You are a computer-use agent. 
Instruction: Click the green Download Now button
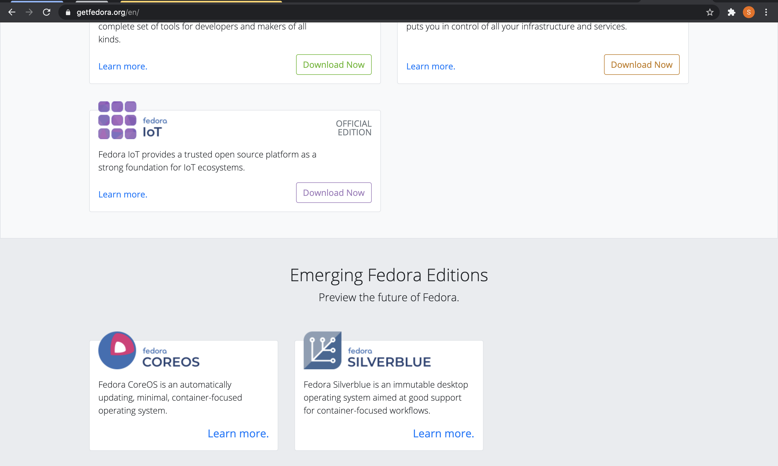tap(334, 65)
